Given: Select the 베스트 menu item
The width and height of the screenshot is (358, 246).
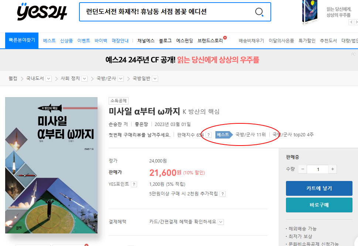Looking at the screenshot, I should pyautogui.click(x=49, y=41).
